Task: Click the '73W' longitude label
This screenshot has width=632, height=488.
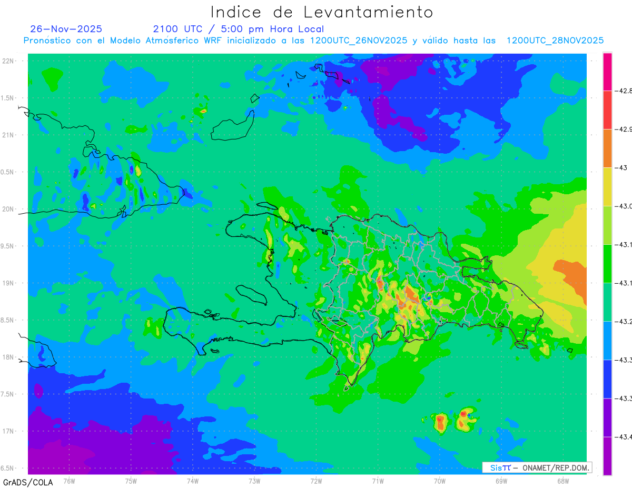Action: (x=254, y=480)
